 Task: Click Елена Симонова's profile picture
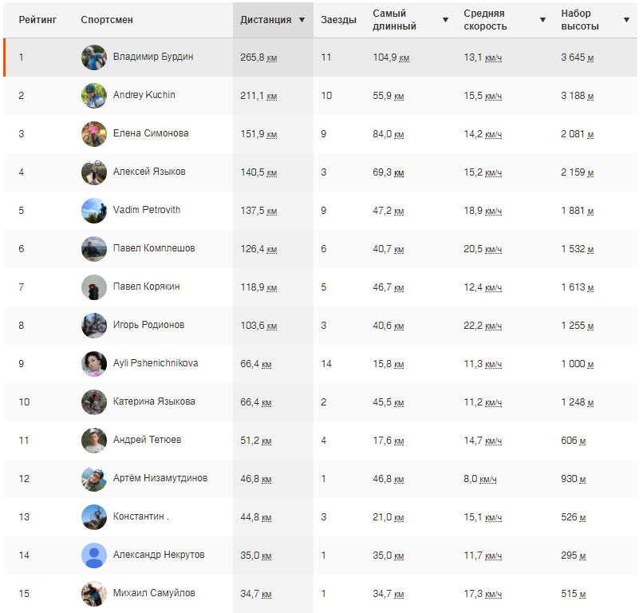coord(94,134)
